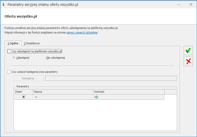Click the 'Kategoria:' button
The width and height of the screenshot is (197, 137).
coord(29,78)
